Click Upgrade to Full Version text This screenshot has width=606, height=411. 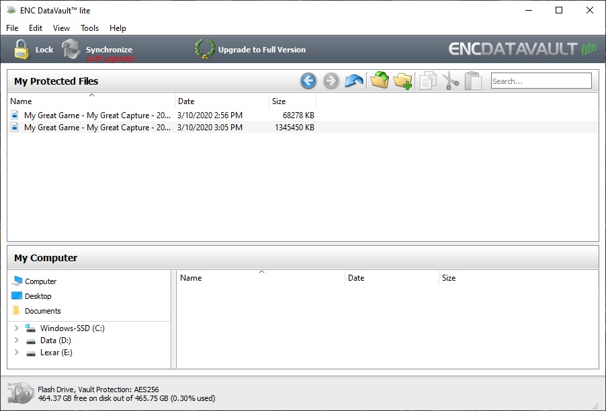(262, 50)
